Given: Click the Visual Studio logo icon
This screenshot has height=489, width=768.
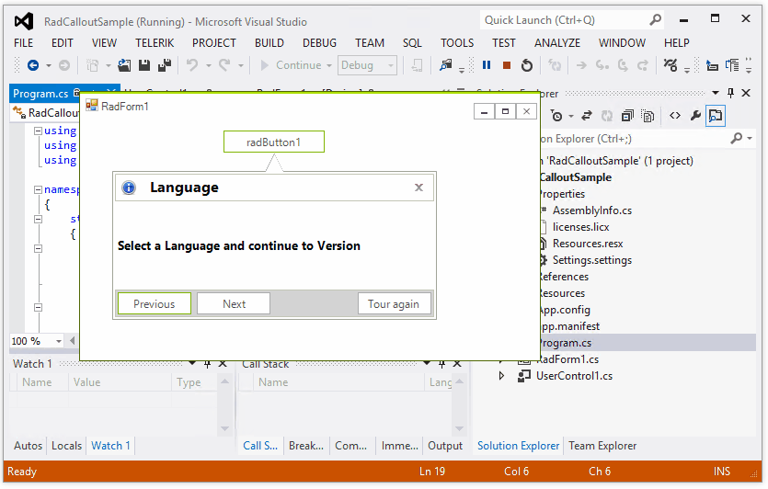Looking at the screenshot, I should [x=24, y=21].
